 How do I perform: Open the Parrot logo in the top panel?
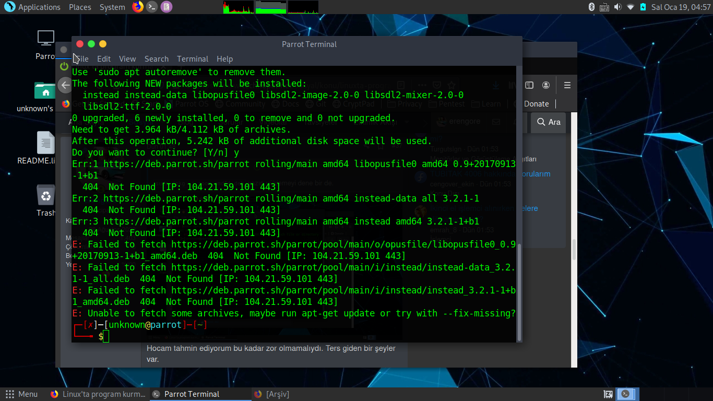pos(9,7)
